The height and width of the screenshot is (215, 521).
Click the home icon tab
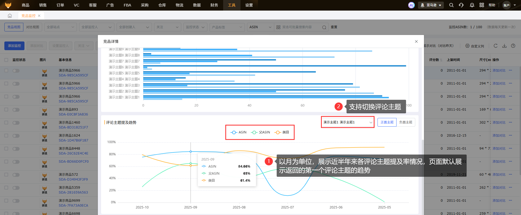tap(10, 16)
